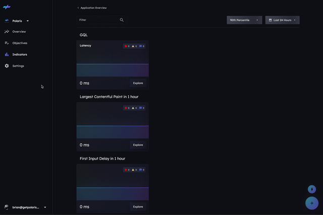Click Explore on the First Input Delay card
This screenshot has height=215, width=323.
pos(138,206)
